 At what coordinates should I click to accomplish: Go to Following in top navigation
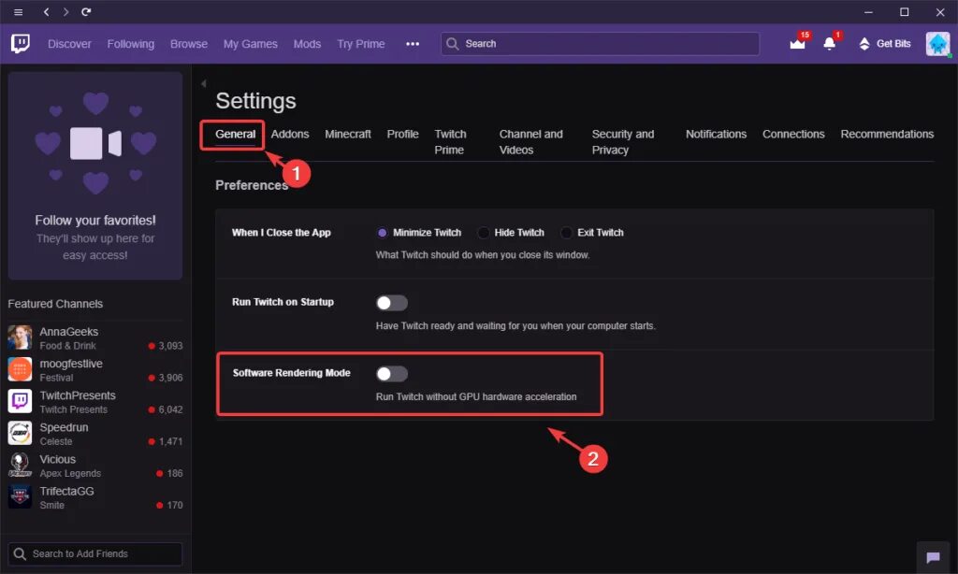131,44
